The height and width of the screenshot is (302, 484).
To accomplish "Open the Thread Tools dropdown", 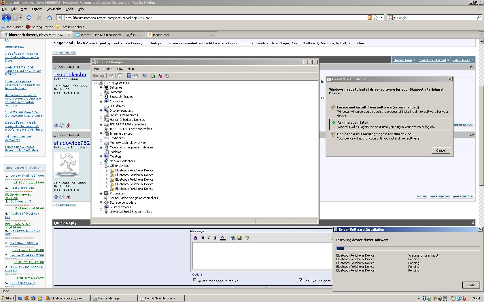I will point(404,60).
